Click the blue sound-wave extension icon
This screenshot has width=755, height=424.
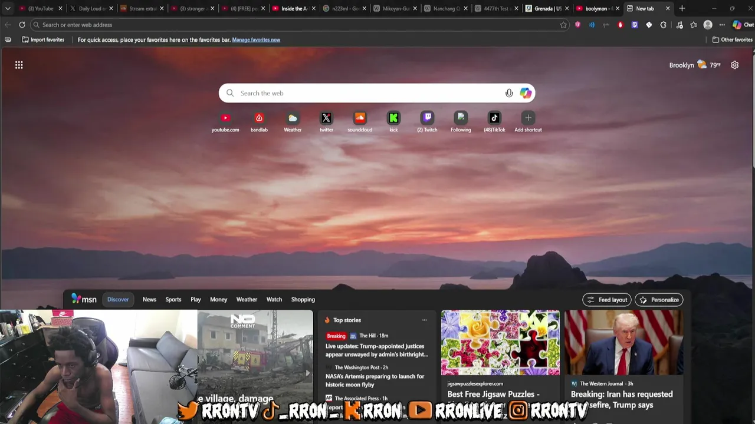pyautogui.click(x=592, y=25)
